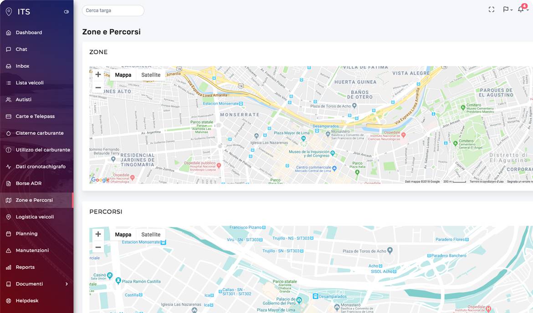The image size is (533, 313).
Task: Click Desamparados station on PERCORSI map
Action: (315, 296)
